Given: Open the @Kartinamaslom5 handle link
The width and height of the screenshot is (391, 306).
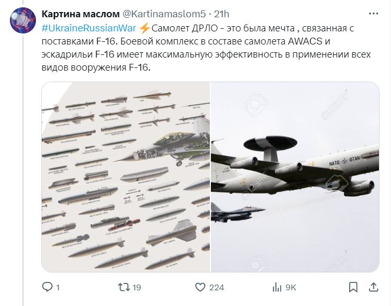Looking at the screenshot, I should point(164,14).
